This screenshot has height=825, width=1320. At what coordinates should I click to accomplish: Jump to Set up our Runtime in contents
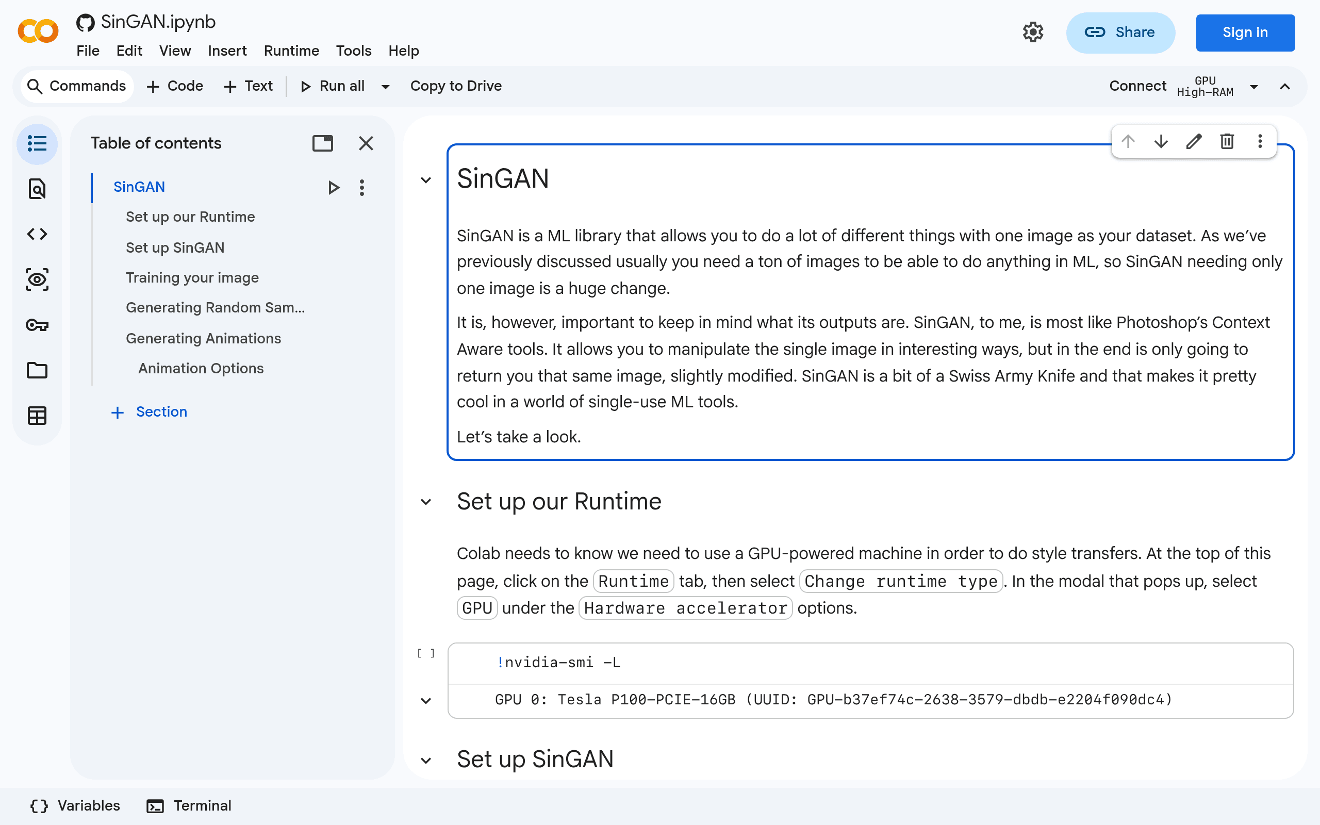point(190,217)
